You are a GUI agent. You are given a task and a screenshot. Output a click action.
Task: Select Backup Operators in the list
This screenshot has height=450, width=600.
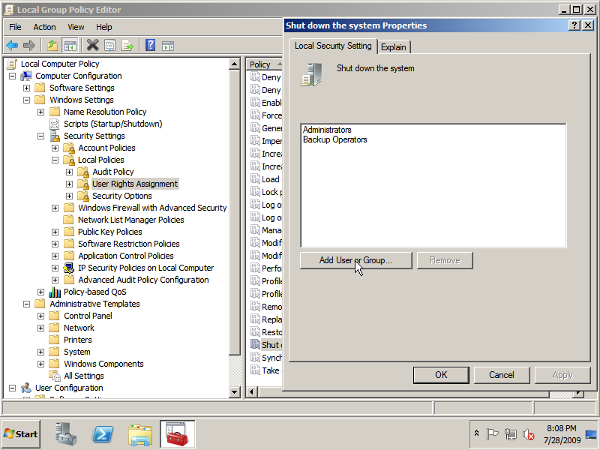tap(334, 139)
